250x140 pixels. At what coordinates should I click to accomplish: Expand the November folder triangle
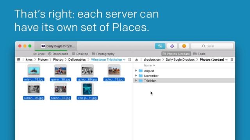point(136,75)
